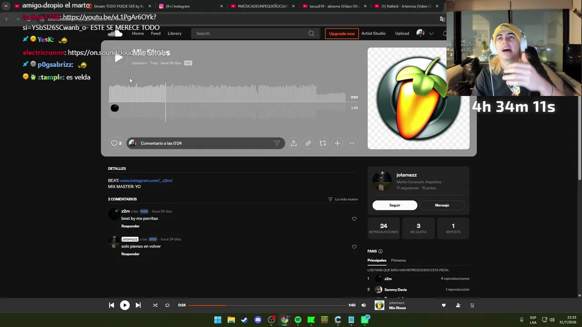The width and height of the screenshot is (582, 327).
Task: Open the Feed page
Action: [x=156, y=33]
